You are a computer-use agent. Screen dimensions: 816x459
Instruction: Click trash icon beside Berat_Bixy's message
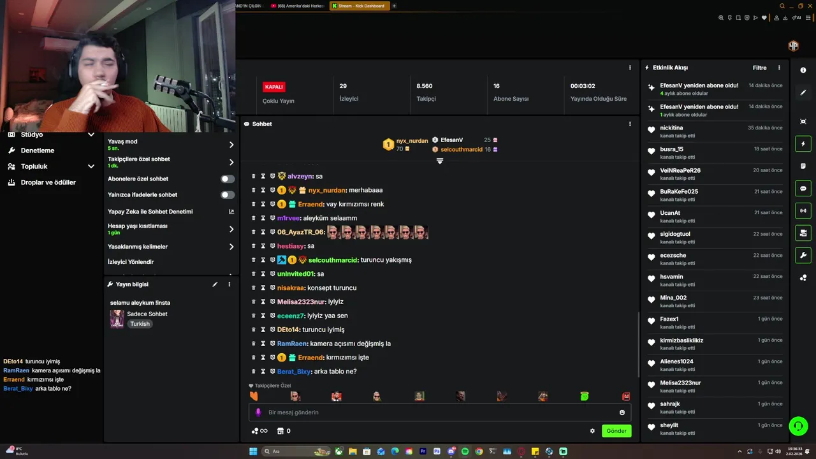click(253, 371)
